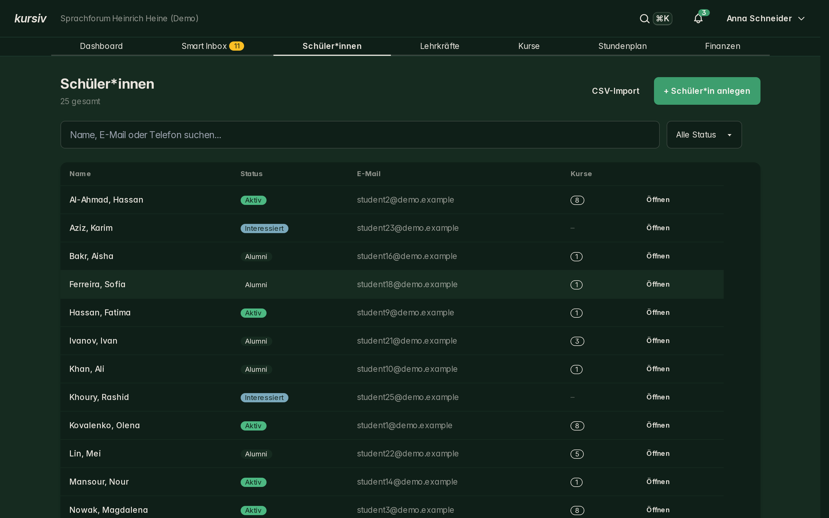This screenshot has height=518, width=829.
Task: Select the Schüler*innen tab
Action: pos(332,46)
